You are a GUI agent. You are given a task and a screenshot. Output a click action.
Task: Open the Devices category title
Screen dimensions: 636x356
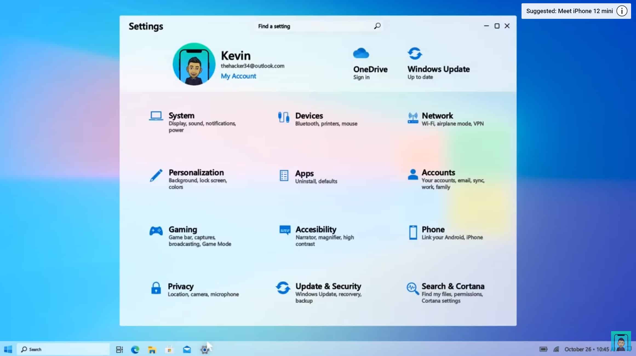pyautogui.click(x=309, y=116)
